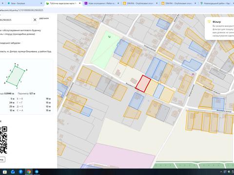Click the green tree marker in park
This screenshot has width=234, height=175.
click(x=110, y=36)
